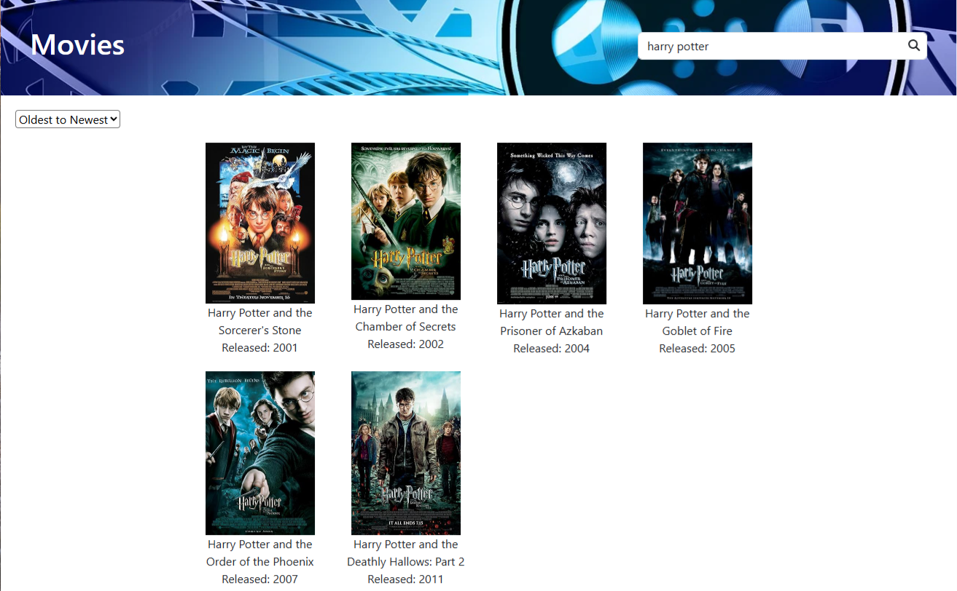This screenshot has width=957, height=591.
Task: Open the Deathly Hallows: Part 2 movie poster
Action: click(x=406, y=453)
